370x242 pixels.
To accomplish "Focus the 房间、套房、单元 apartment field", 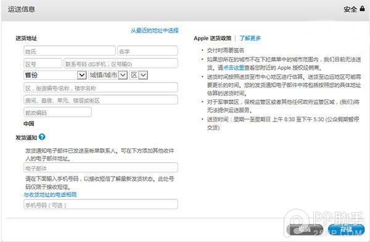I will click(x=101, y=100).
